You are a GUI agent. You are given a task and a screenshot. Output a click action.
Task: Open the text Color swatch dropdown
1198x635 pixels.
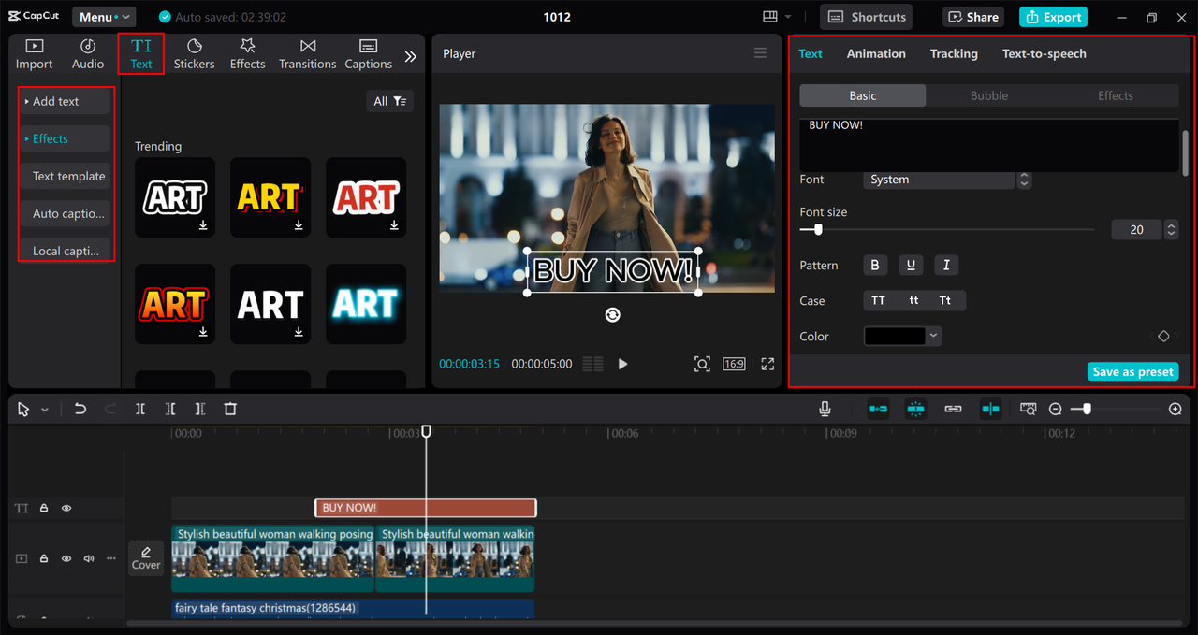click(x=902, y=336)
